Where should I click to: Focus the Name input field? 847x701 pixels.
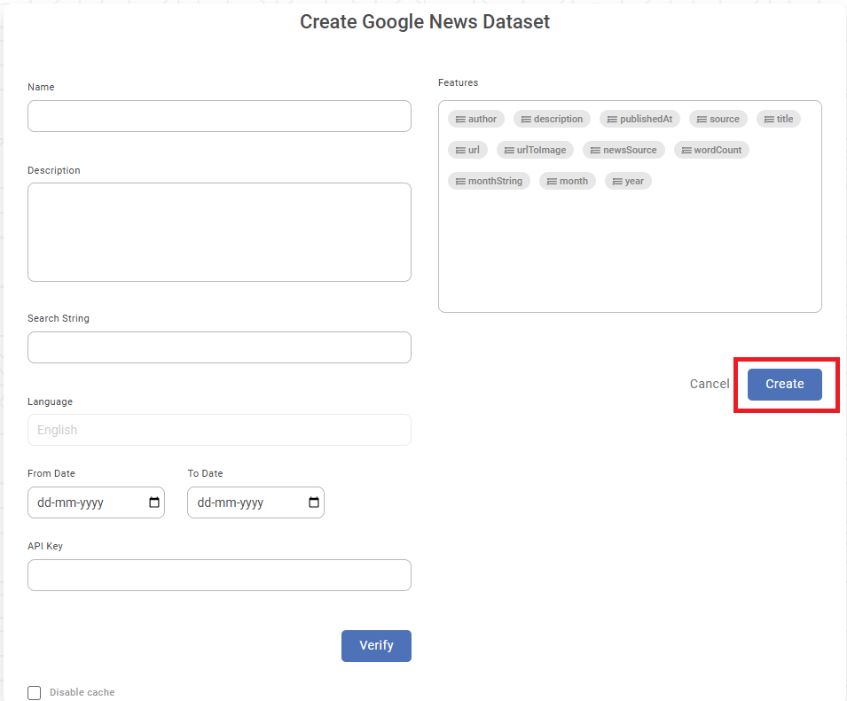pyautogui.click(x=219, y=116)
